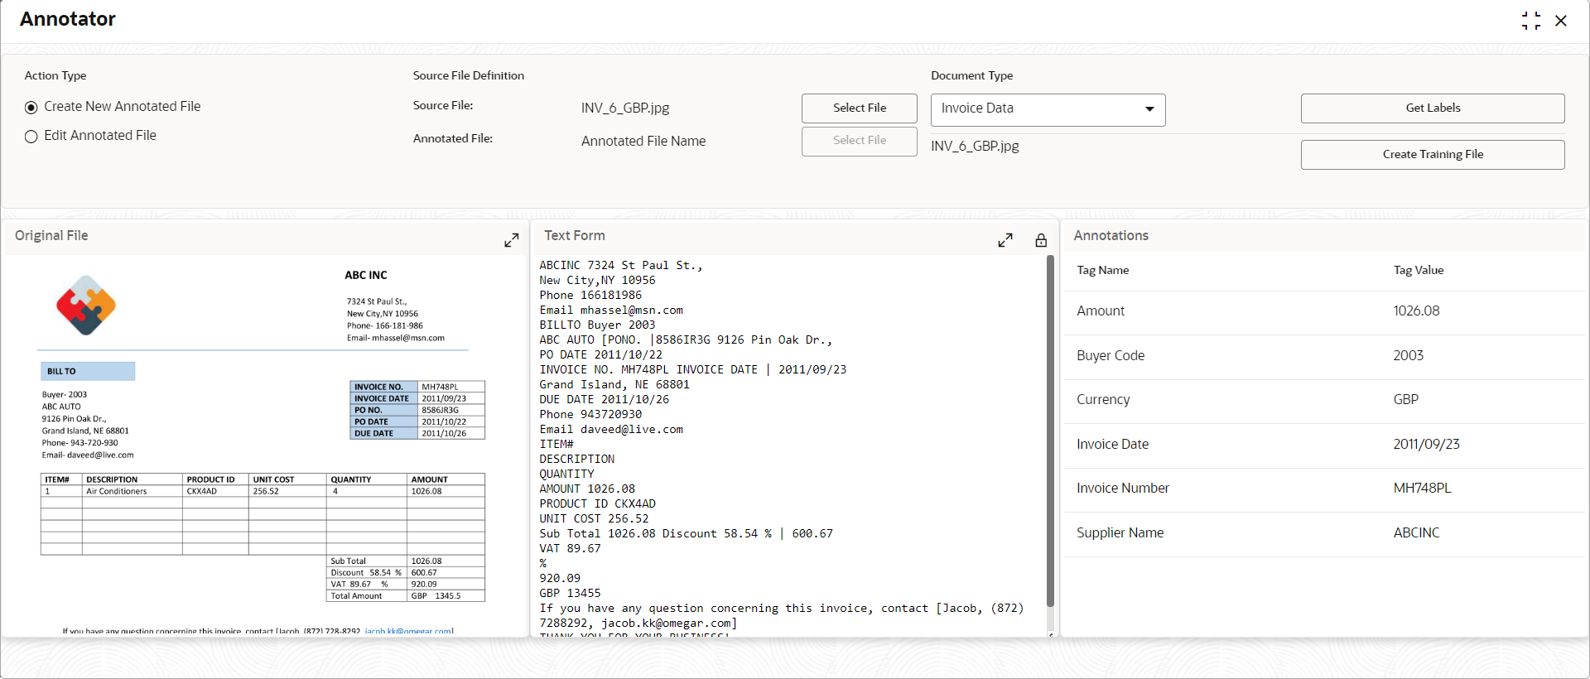Screen dimensions: 1590x679
Task: Click 'Email mhassel@msn.com' line in Text Form
Action: [x=611, y=311]
